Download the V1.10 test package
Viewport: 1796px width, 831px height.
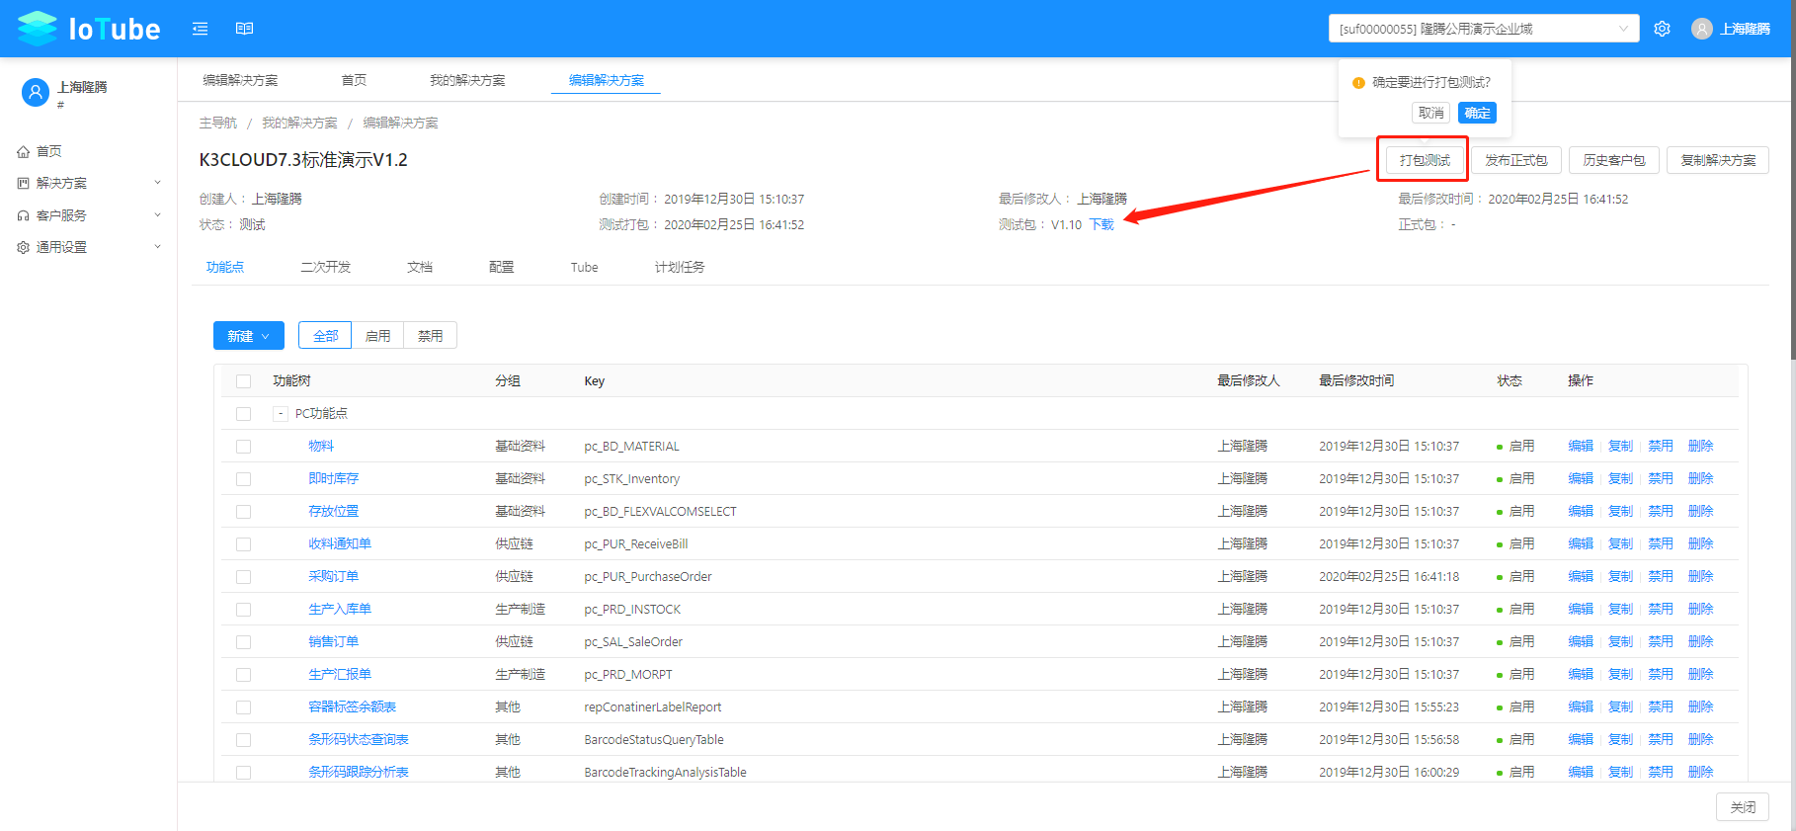pyautogui.click(x=1102, y=225)
